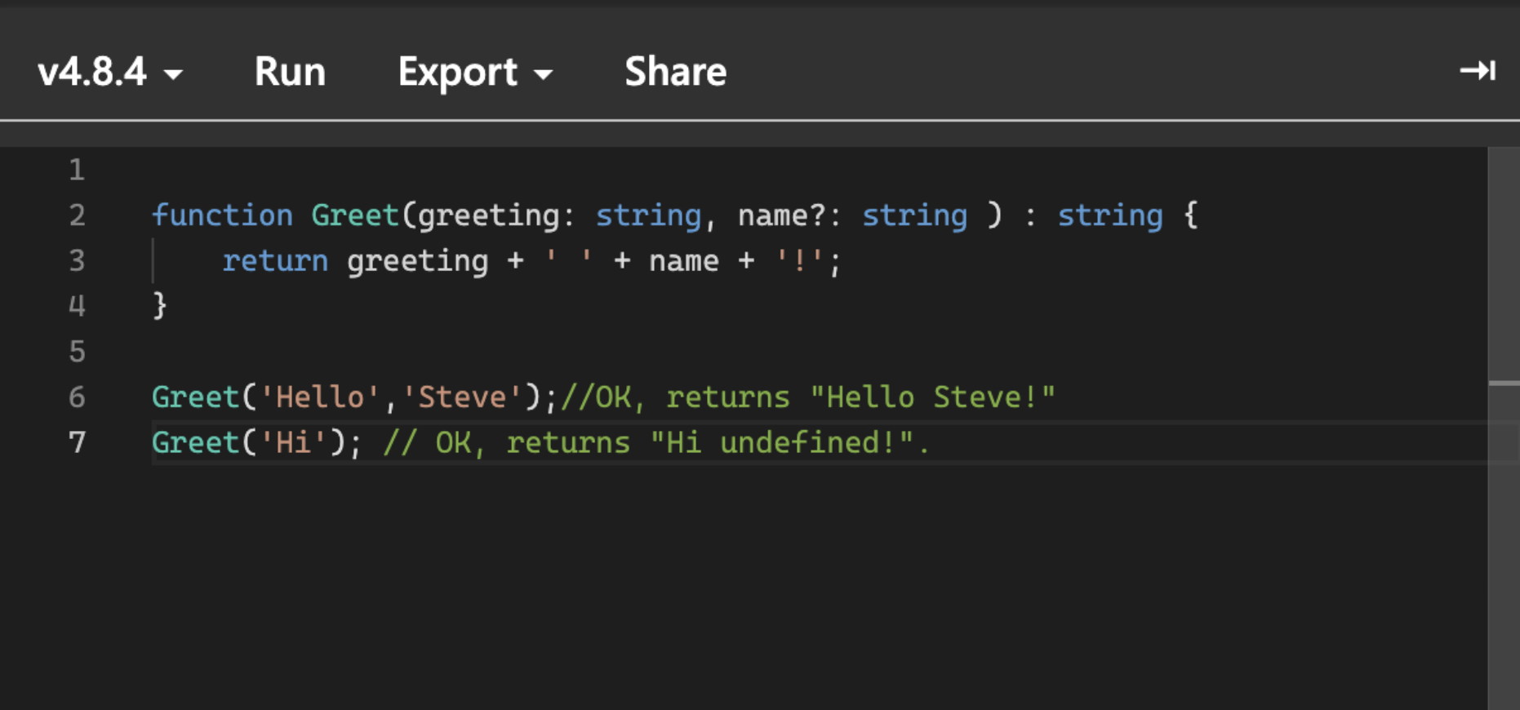Place cursor in the 'Steve' string literal

click(461, 397)
